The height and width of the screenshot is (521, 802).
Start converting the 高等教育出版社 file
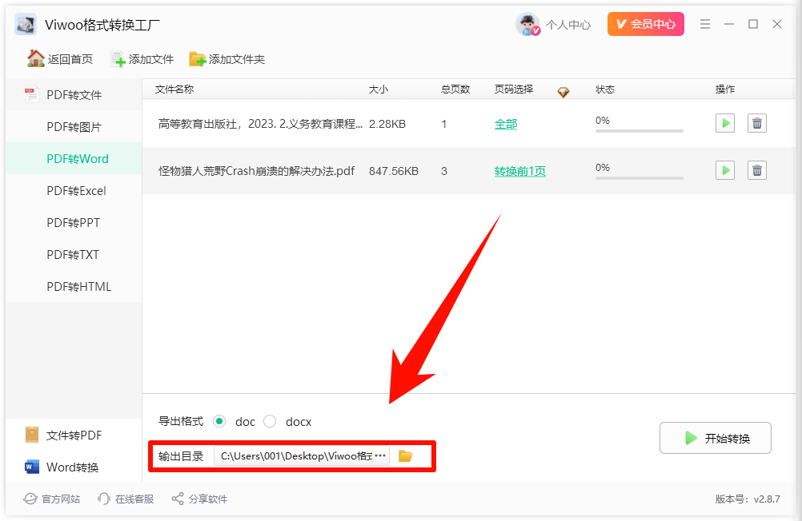point(725,123)
